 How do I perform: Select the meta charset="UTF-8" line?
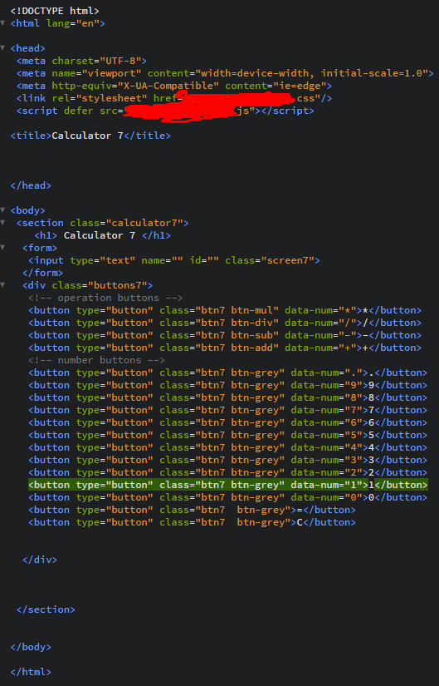click(81, 61)
